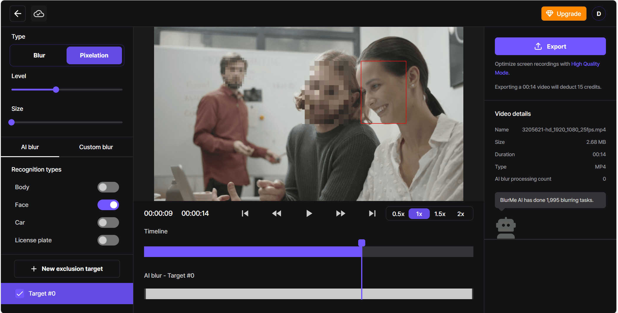Jump to the end of the video

(x=372, y=213)
